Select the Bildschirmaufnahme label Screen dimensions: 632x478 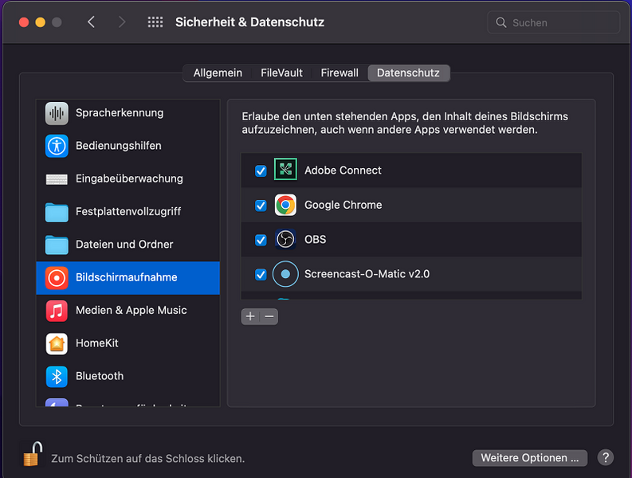click(x=127, y=277)
